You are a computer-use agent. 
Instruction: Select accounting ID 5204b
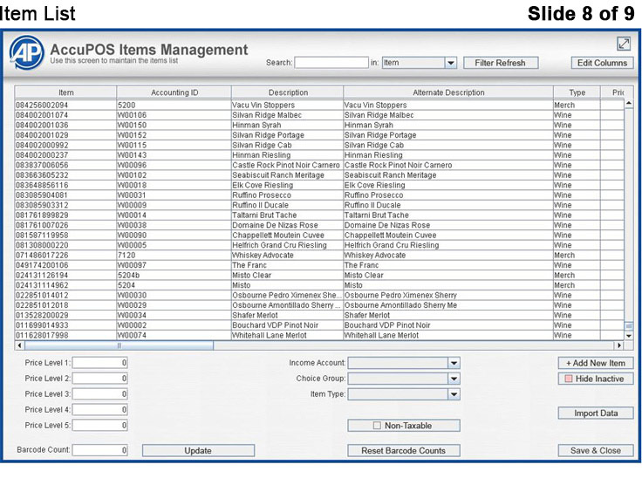[x=174, y=276]
